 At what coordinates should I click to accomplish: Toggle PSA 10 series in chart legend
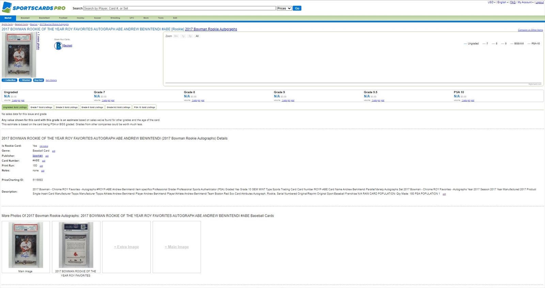[534, 44]
